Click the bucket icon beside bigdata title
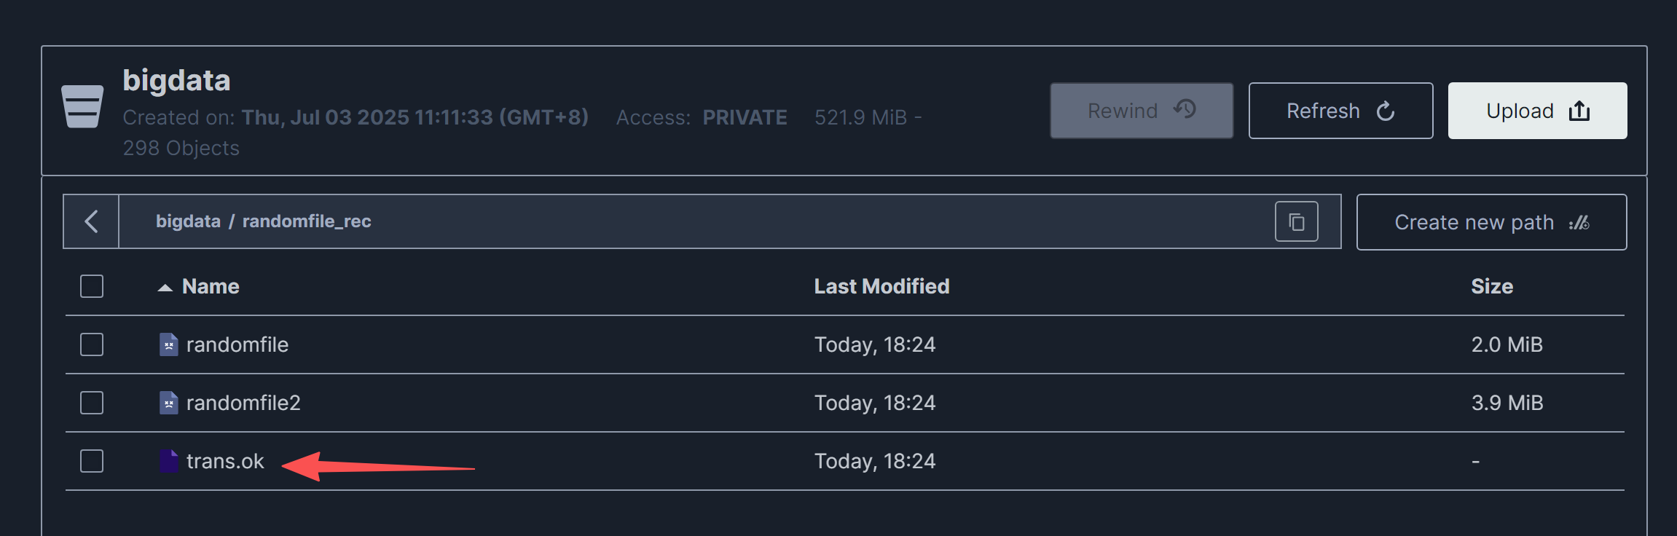This screenshot has height=536, width=1677. (82, 106)
